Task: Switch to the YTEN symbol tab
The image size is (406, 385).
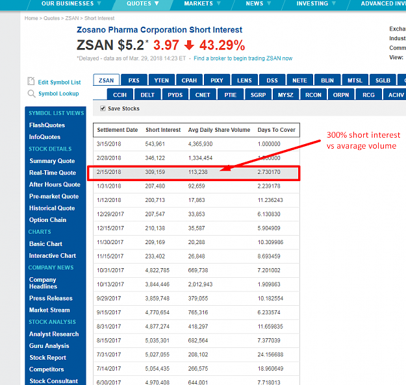Action: coord(162,81)
